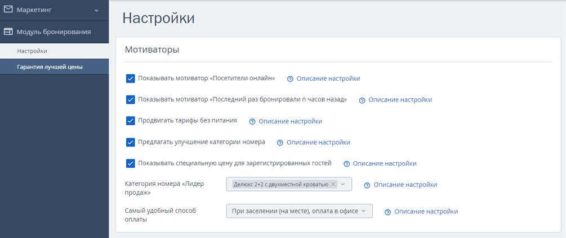Open Описание настройки link for специальную цену
This screenshot has height=238, width=566.
(385, 164)
